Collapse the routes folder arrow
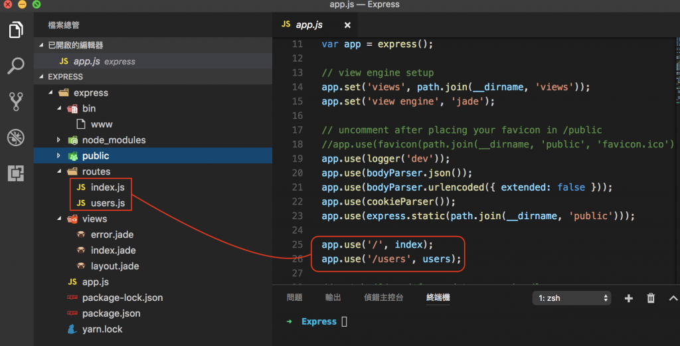This screenshot has height=346, width=680. click(59, 171)
